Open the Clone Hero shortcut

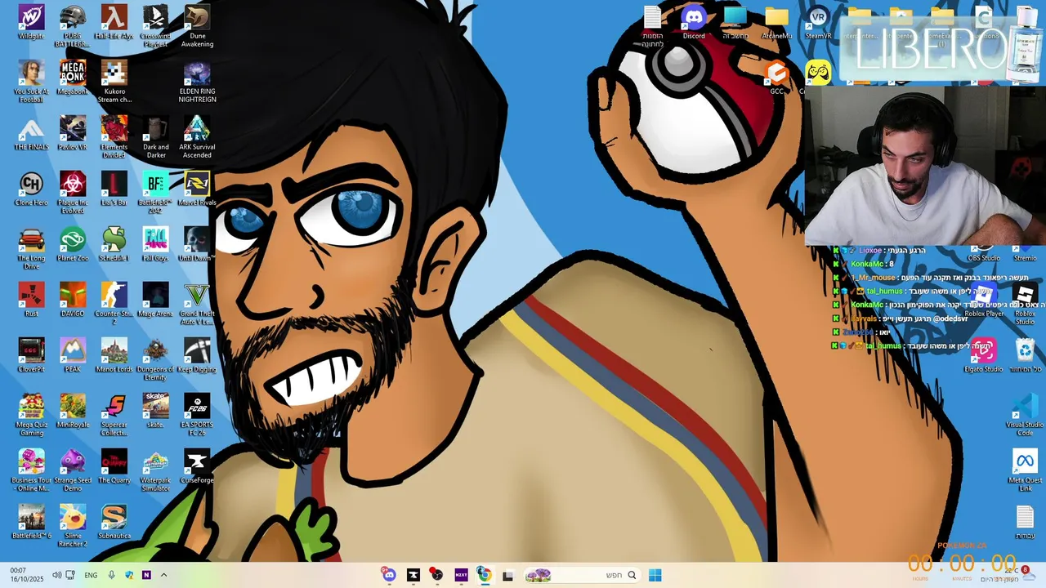pos(31,189)
